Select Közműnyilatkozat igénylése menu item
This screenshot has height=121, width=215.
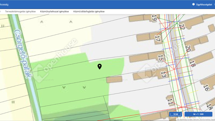tap(55, 11)
